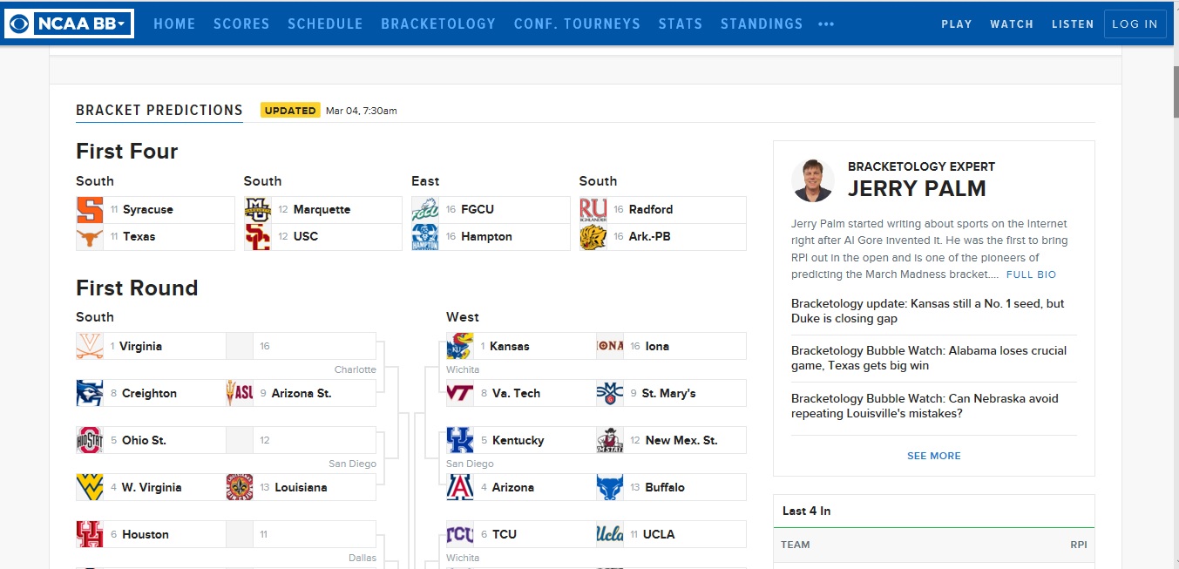
Task: Click the Syracuse team name
Action: 148,209
